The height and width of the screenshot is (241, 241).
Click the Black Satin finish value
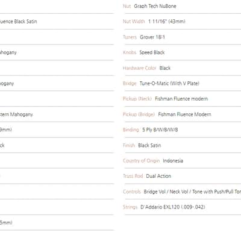click(149, 145)
